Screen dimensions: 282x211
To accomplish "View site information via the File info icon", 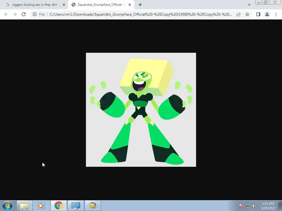I will point(35,14).
